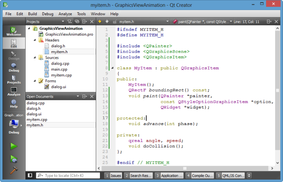Click the locator search field
The width and height of the screenshot is (283, 182).
tap(68, 176)
